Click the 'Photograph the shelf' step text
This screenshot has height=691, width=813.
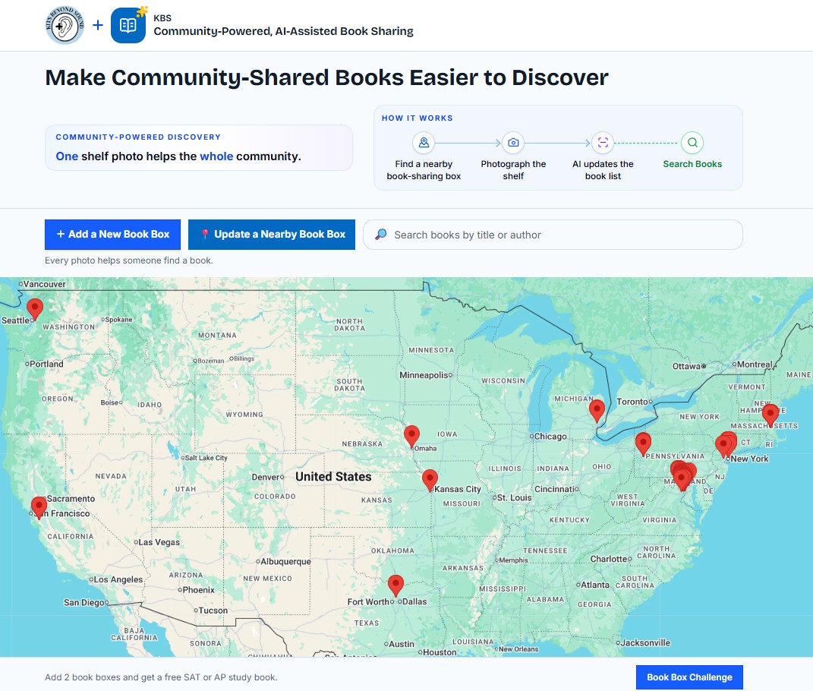[x=513, y=170]
